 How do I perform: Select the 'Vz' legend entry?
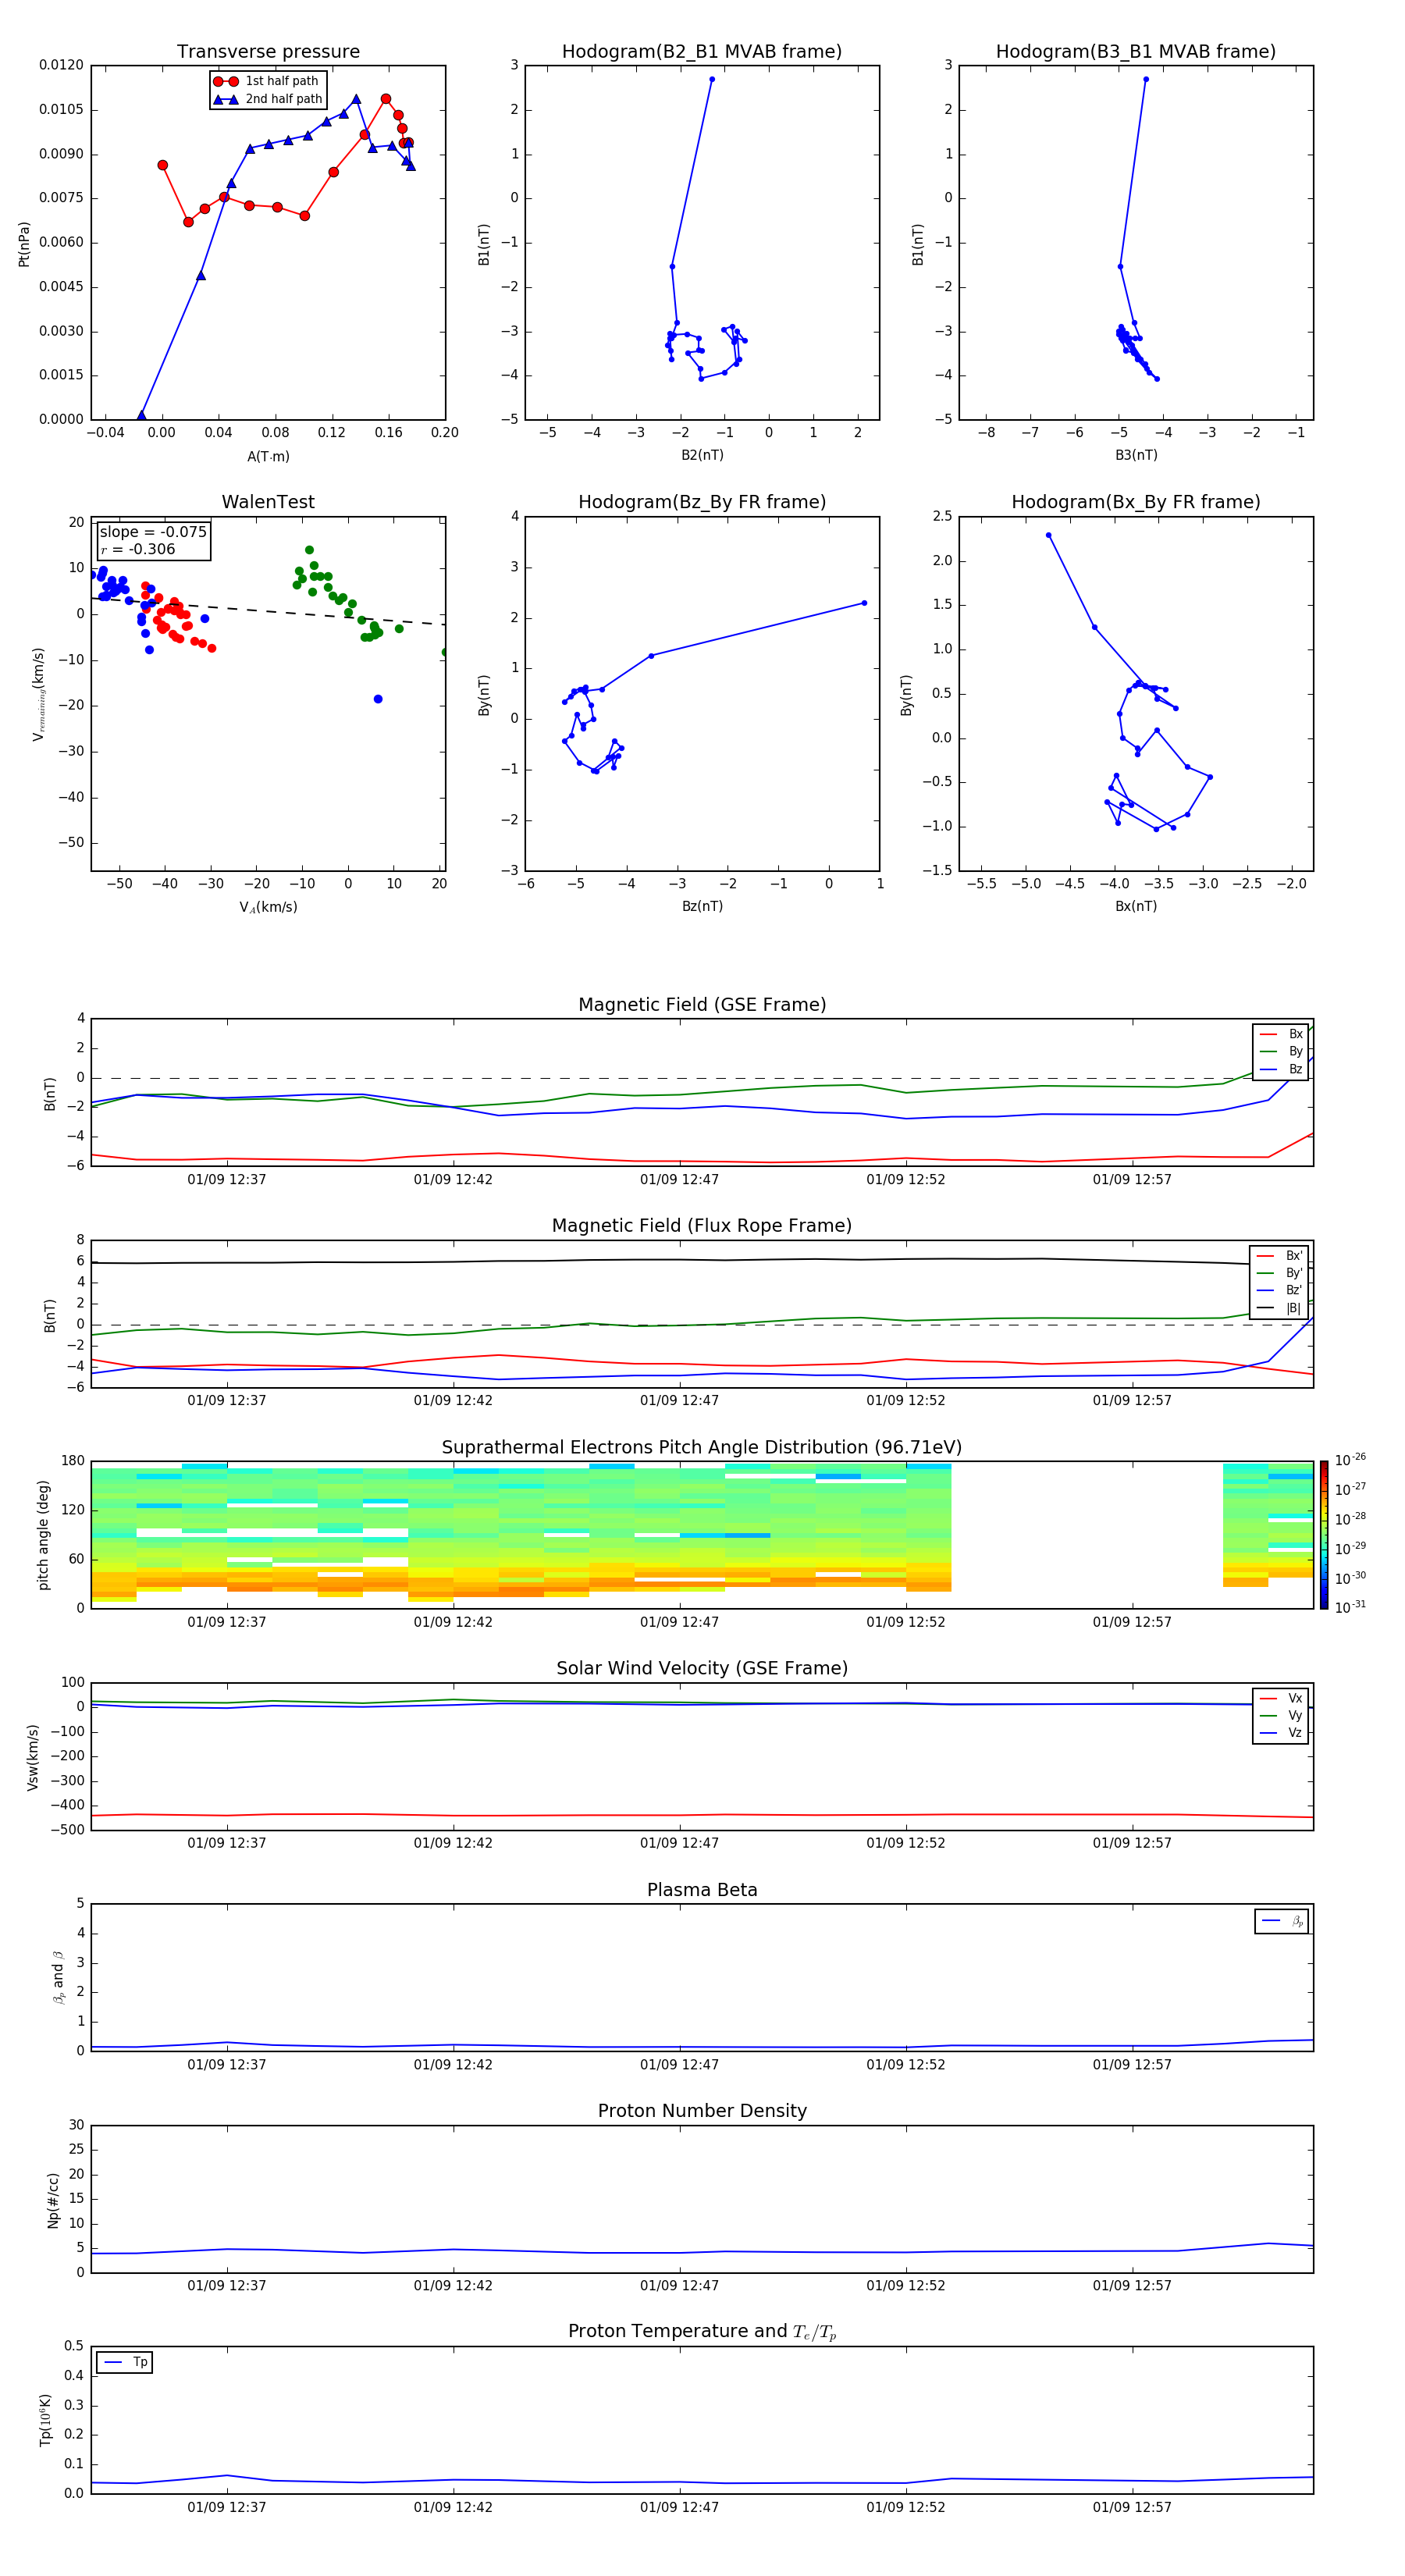coord(1281,1732)
